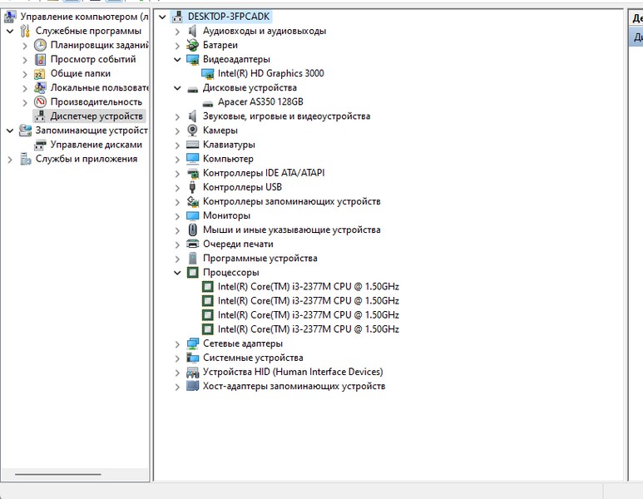Viewport: 643px width, 499px height.
Task: Collapse the Processors category
Action: pyautogui.click(x=177, y=272)
